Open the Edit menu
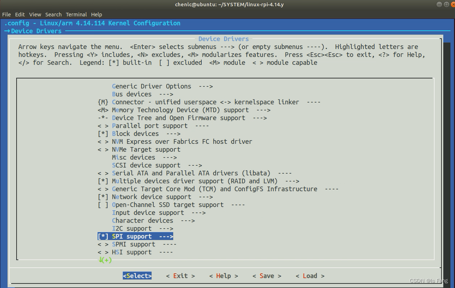The height and width of the screenshot is (288, 455). point(20,15)
